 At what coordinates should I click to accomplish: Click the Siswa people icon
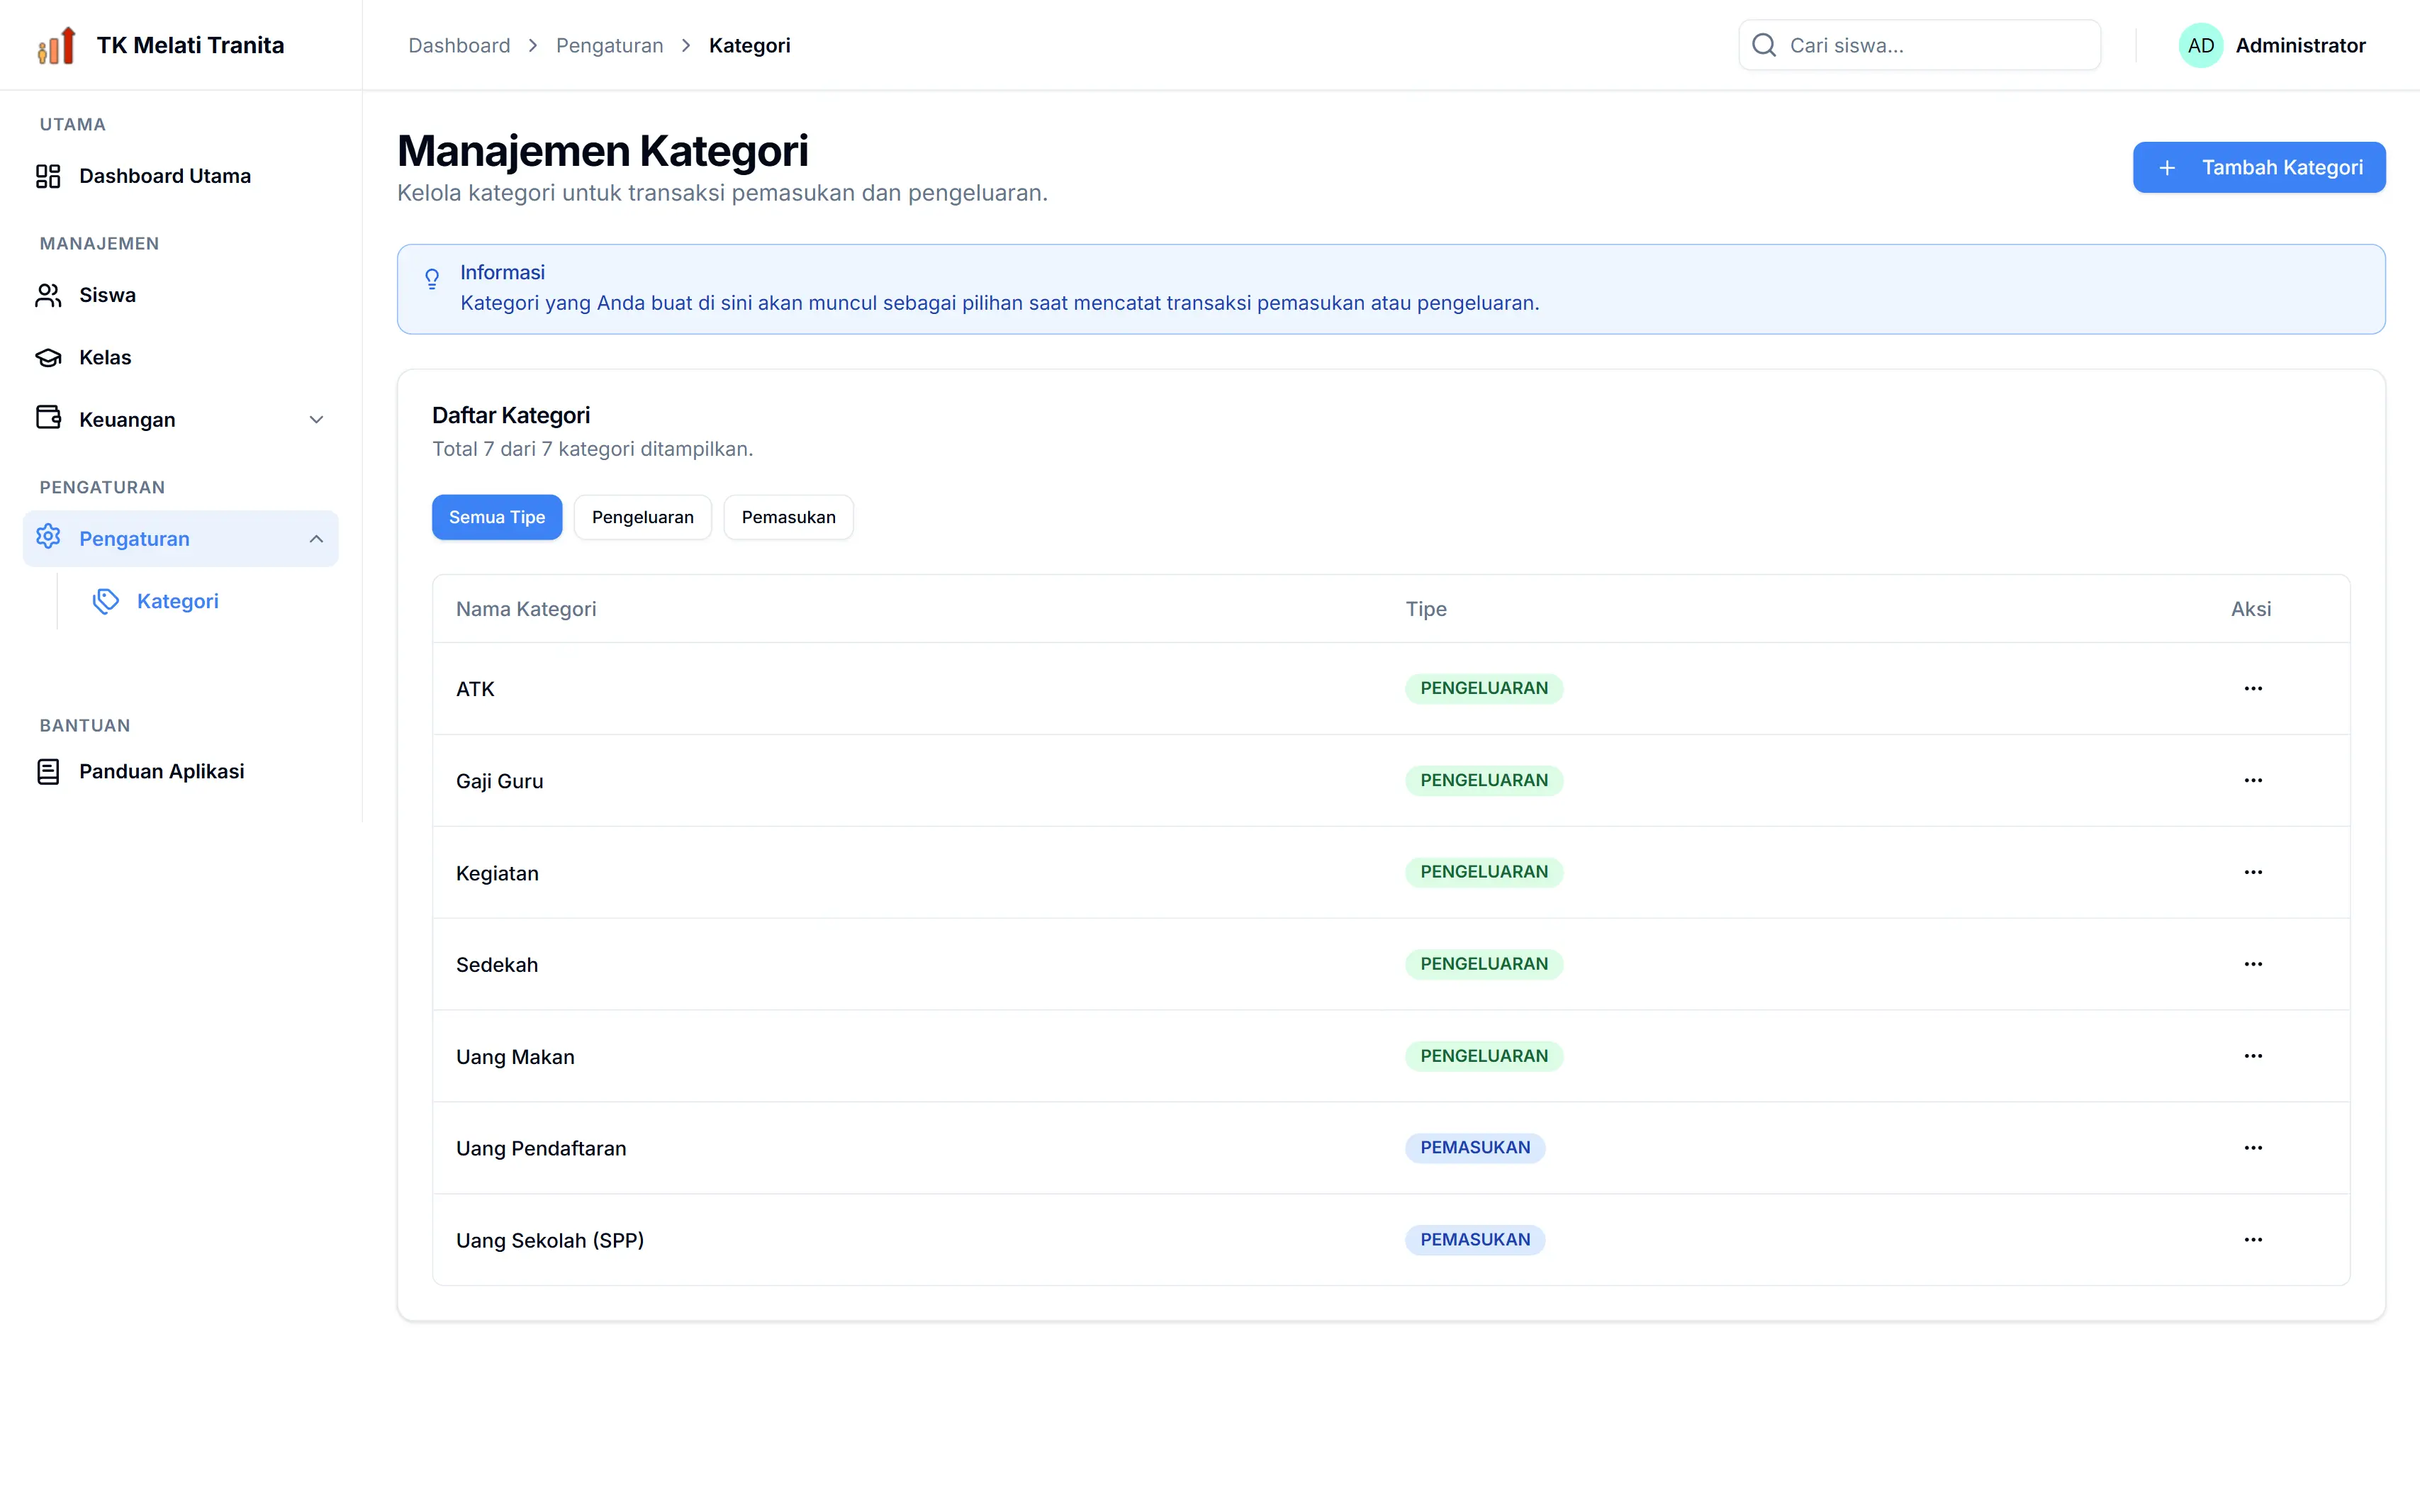pos(48,295)
